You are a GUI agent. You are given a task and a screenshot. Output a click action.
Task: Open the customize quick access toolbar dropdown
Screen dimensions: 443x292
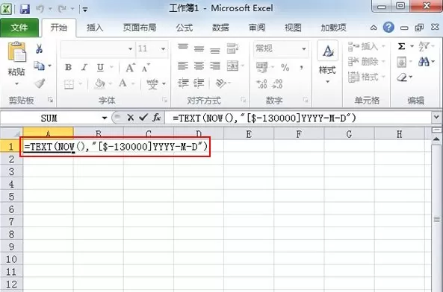(x=85, y=10)
